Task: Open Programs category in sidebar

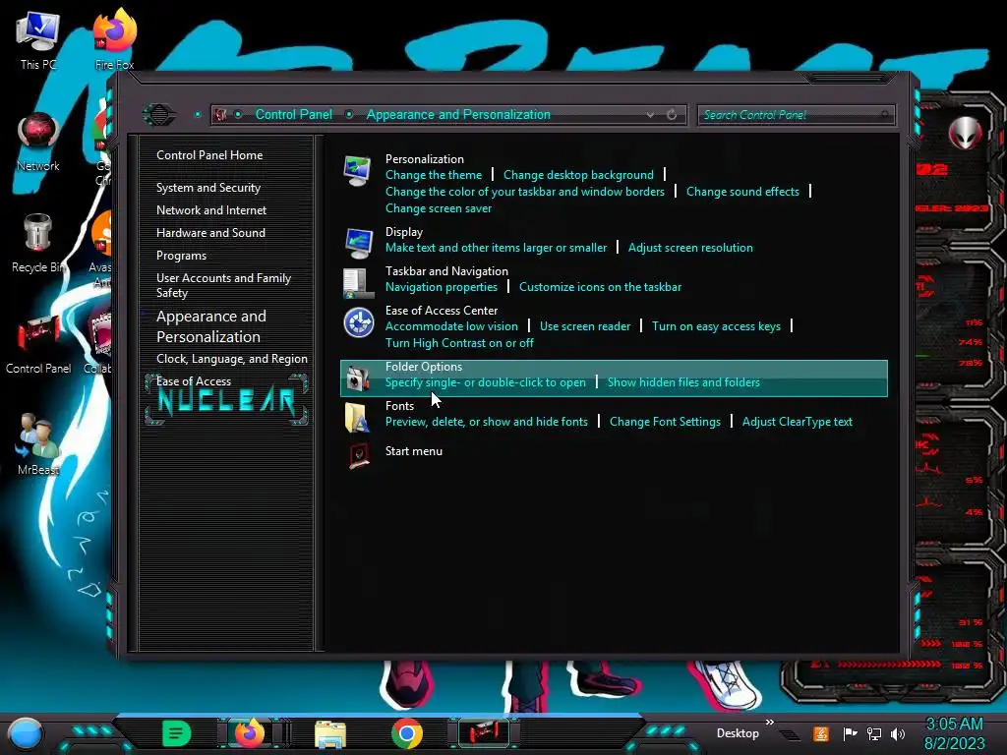Action: click(x=181, y=256)
